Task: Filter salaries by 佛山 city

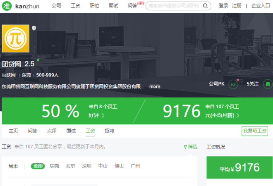Action: pyautogui.click(x=119, y=166)
